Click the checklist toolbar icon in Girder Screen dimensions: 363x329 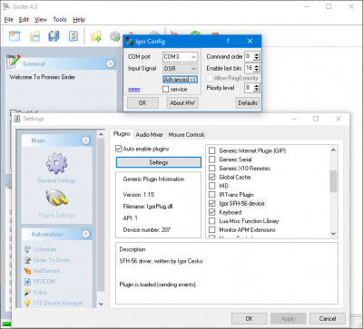point(74,36)
